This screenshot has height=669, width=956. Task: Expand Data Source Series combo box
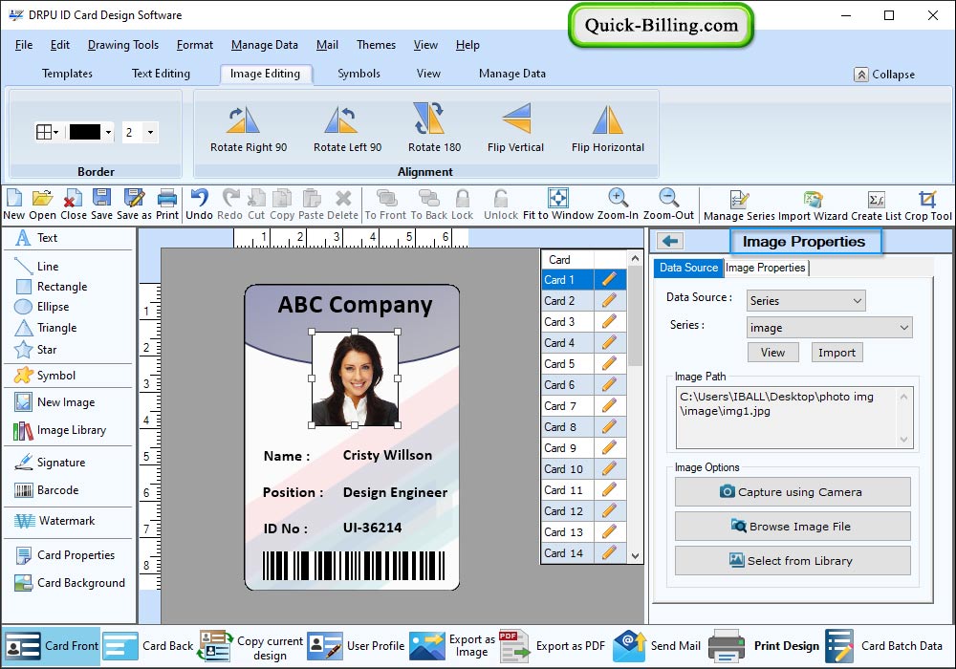(x=805, y=300)
